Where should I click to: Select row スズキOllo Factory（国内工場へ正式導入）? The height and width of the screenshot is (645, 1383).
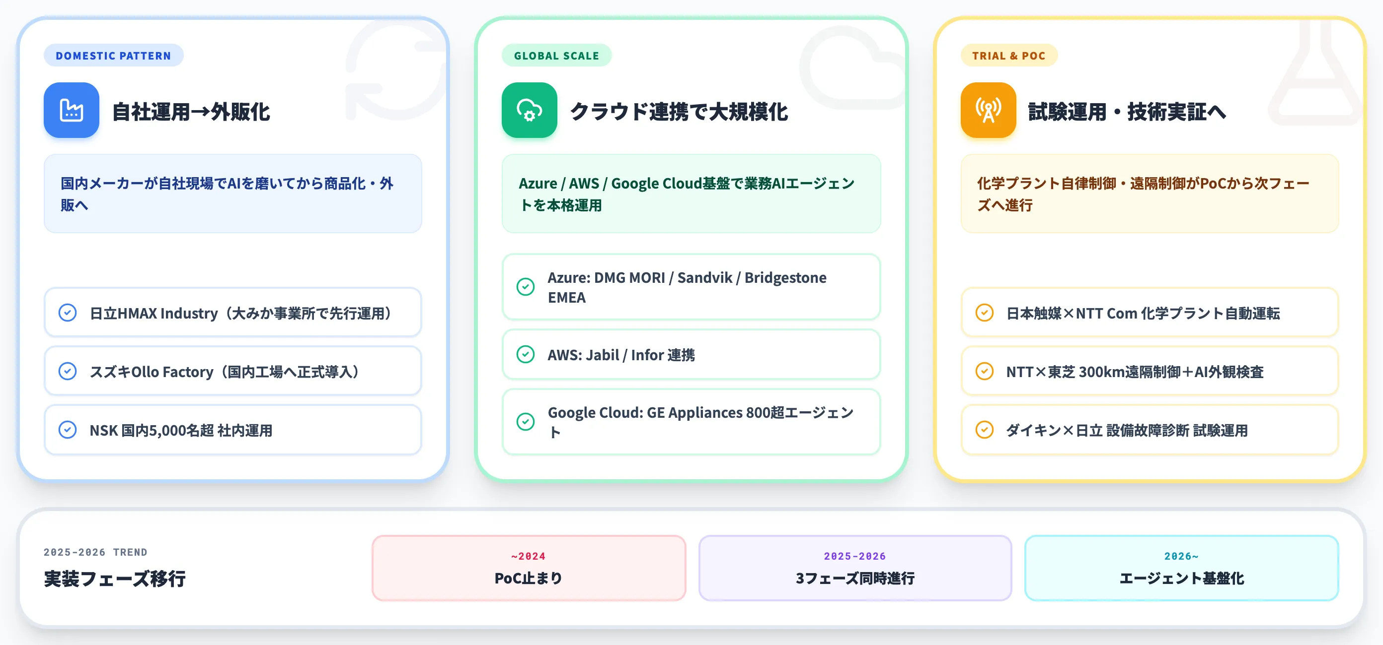click(233, 371)
